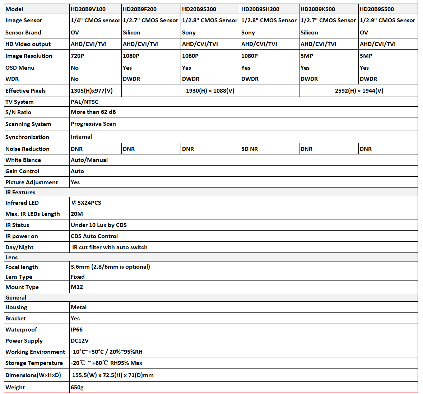Click the Bracket row label
The image size is (423, 394).
click(16, 319)
